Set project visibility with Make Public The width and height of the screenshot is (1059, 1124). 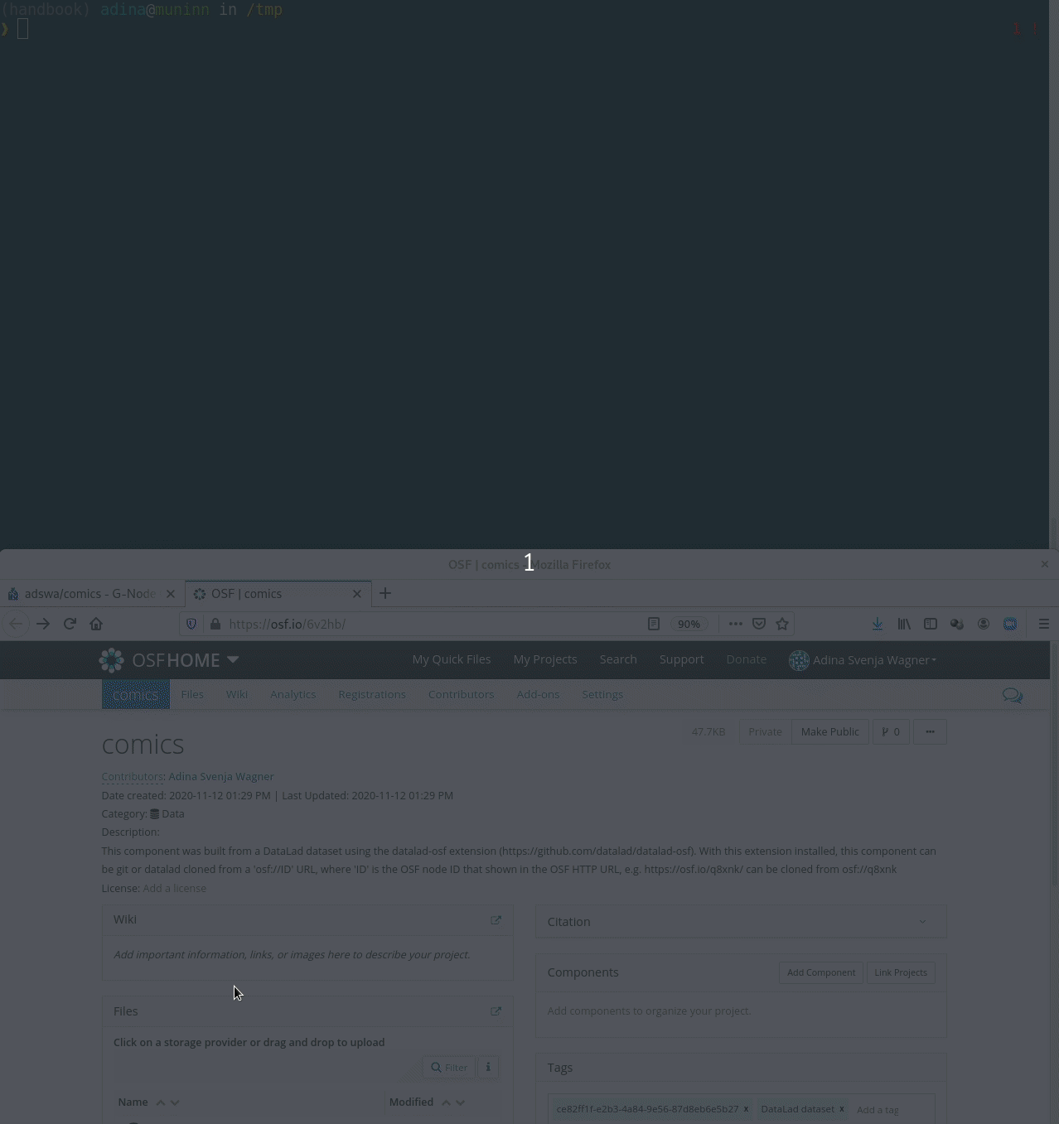click(x=829, y=731)
